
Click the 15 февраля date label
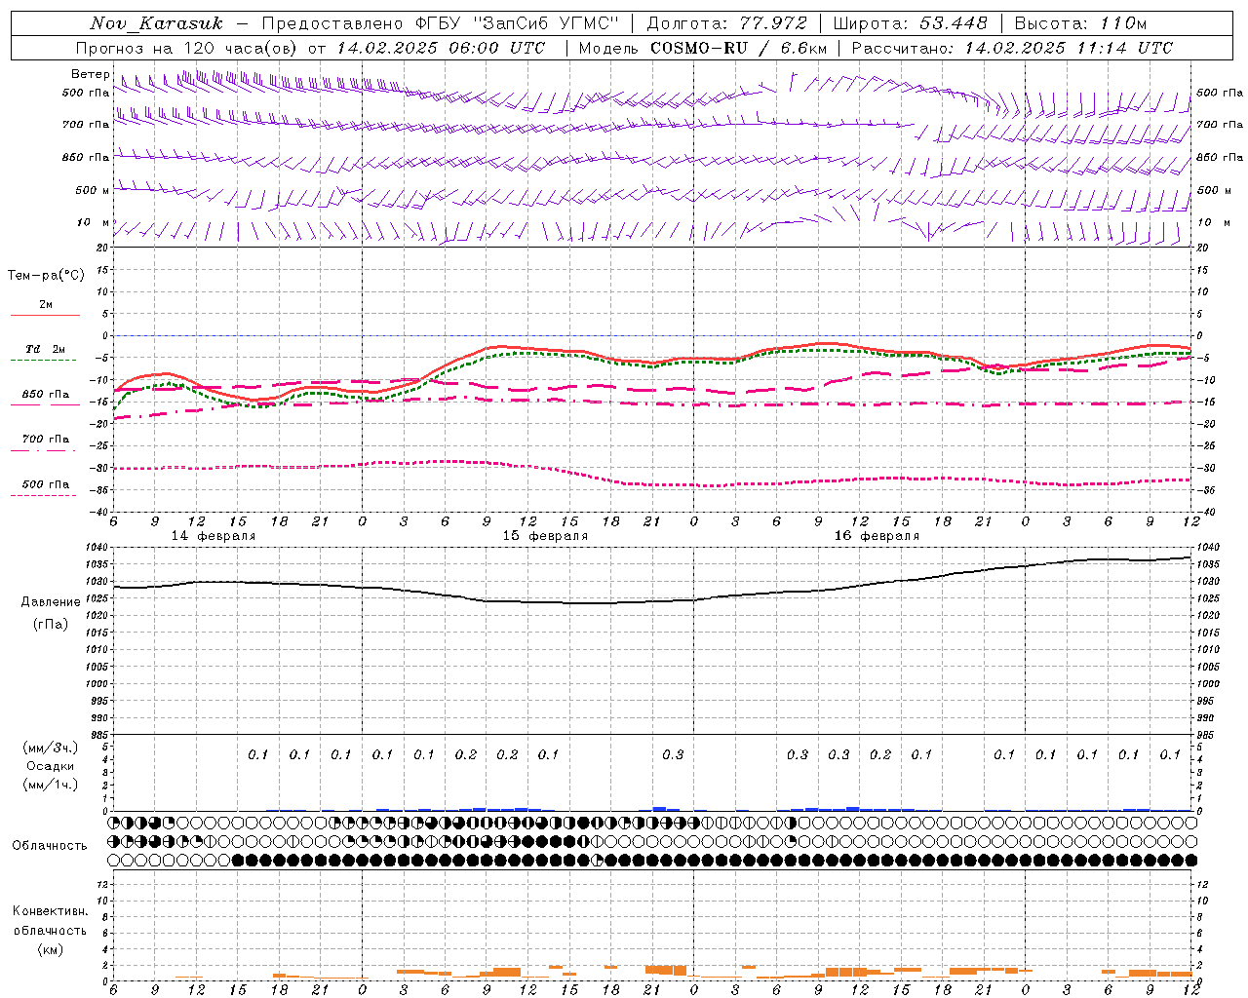point(545,536)
